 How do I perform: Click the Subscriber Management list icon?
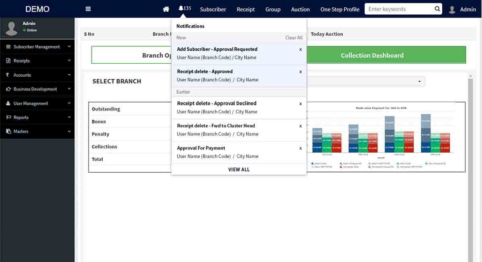tap(8, 47)
